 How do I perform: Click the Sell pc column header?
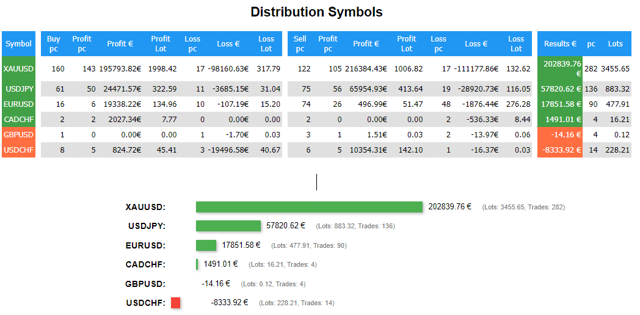300,44
